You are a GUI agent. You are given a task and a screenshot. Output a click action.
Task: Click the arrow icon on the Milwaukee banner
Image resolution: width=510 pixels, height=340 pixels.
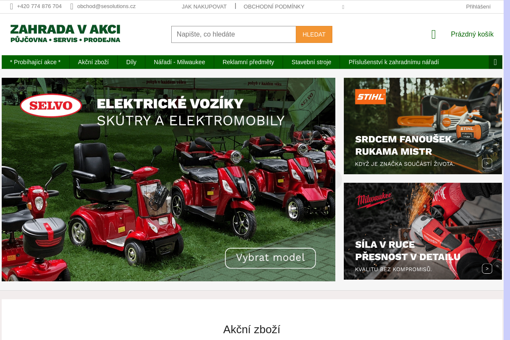pyautogui.click(x=487, y=269)
